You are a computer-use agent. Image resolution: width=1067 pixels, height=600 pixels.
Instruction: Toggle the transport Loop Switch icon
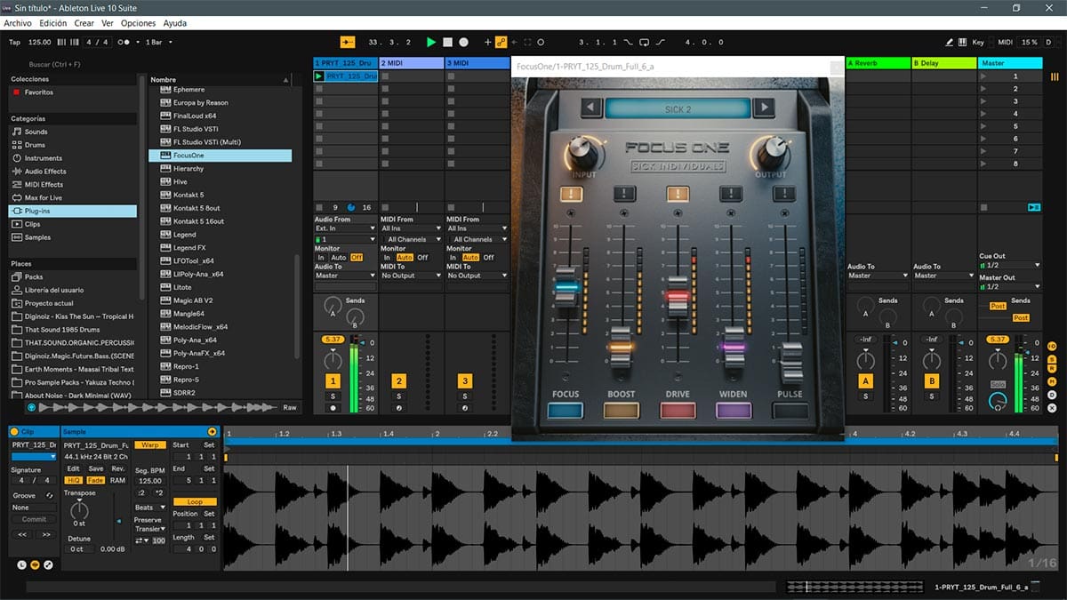645,42
